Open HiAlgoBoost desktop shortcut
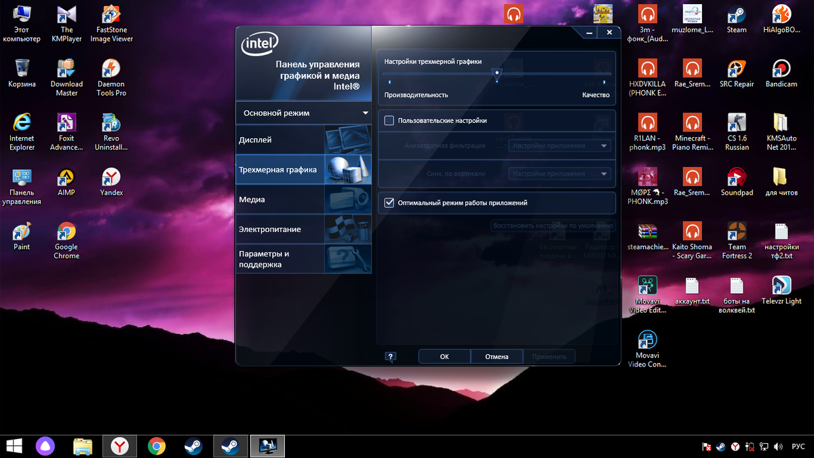 coord(781,19)
